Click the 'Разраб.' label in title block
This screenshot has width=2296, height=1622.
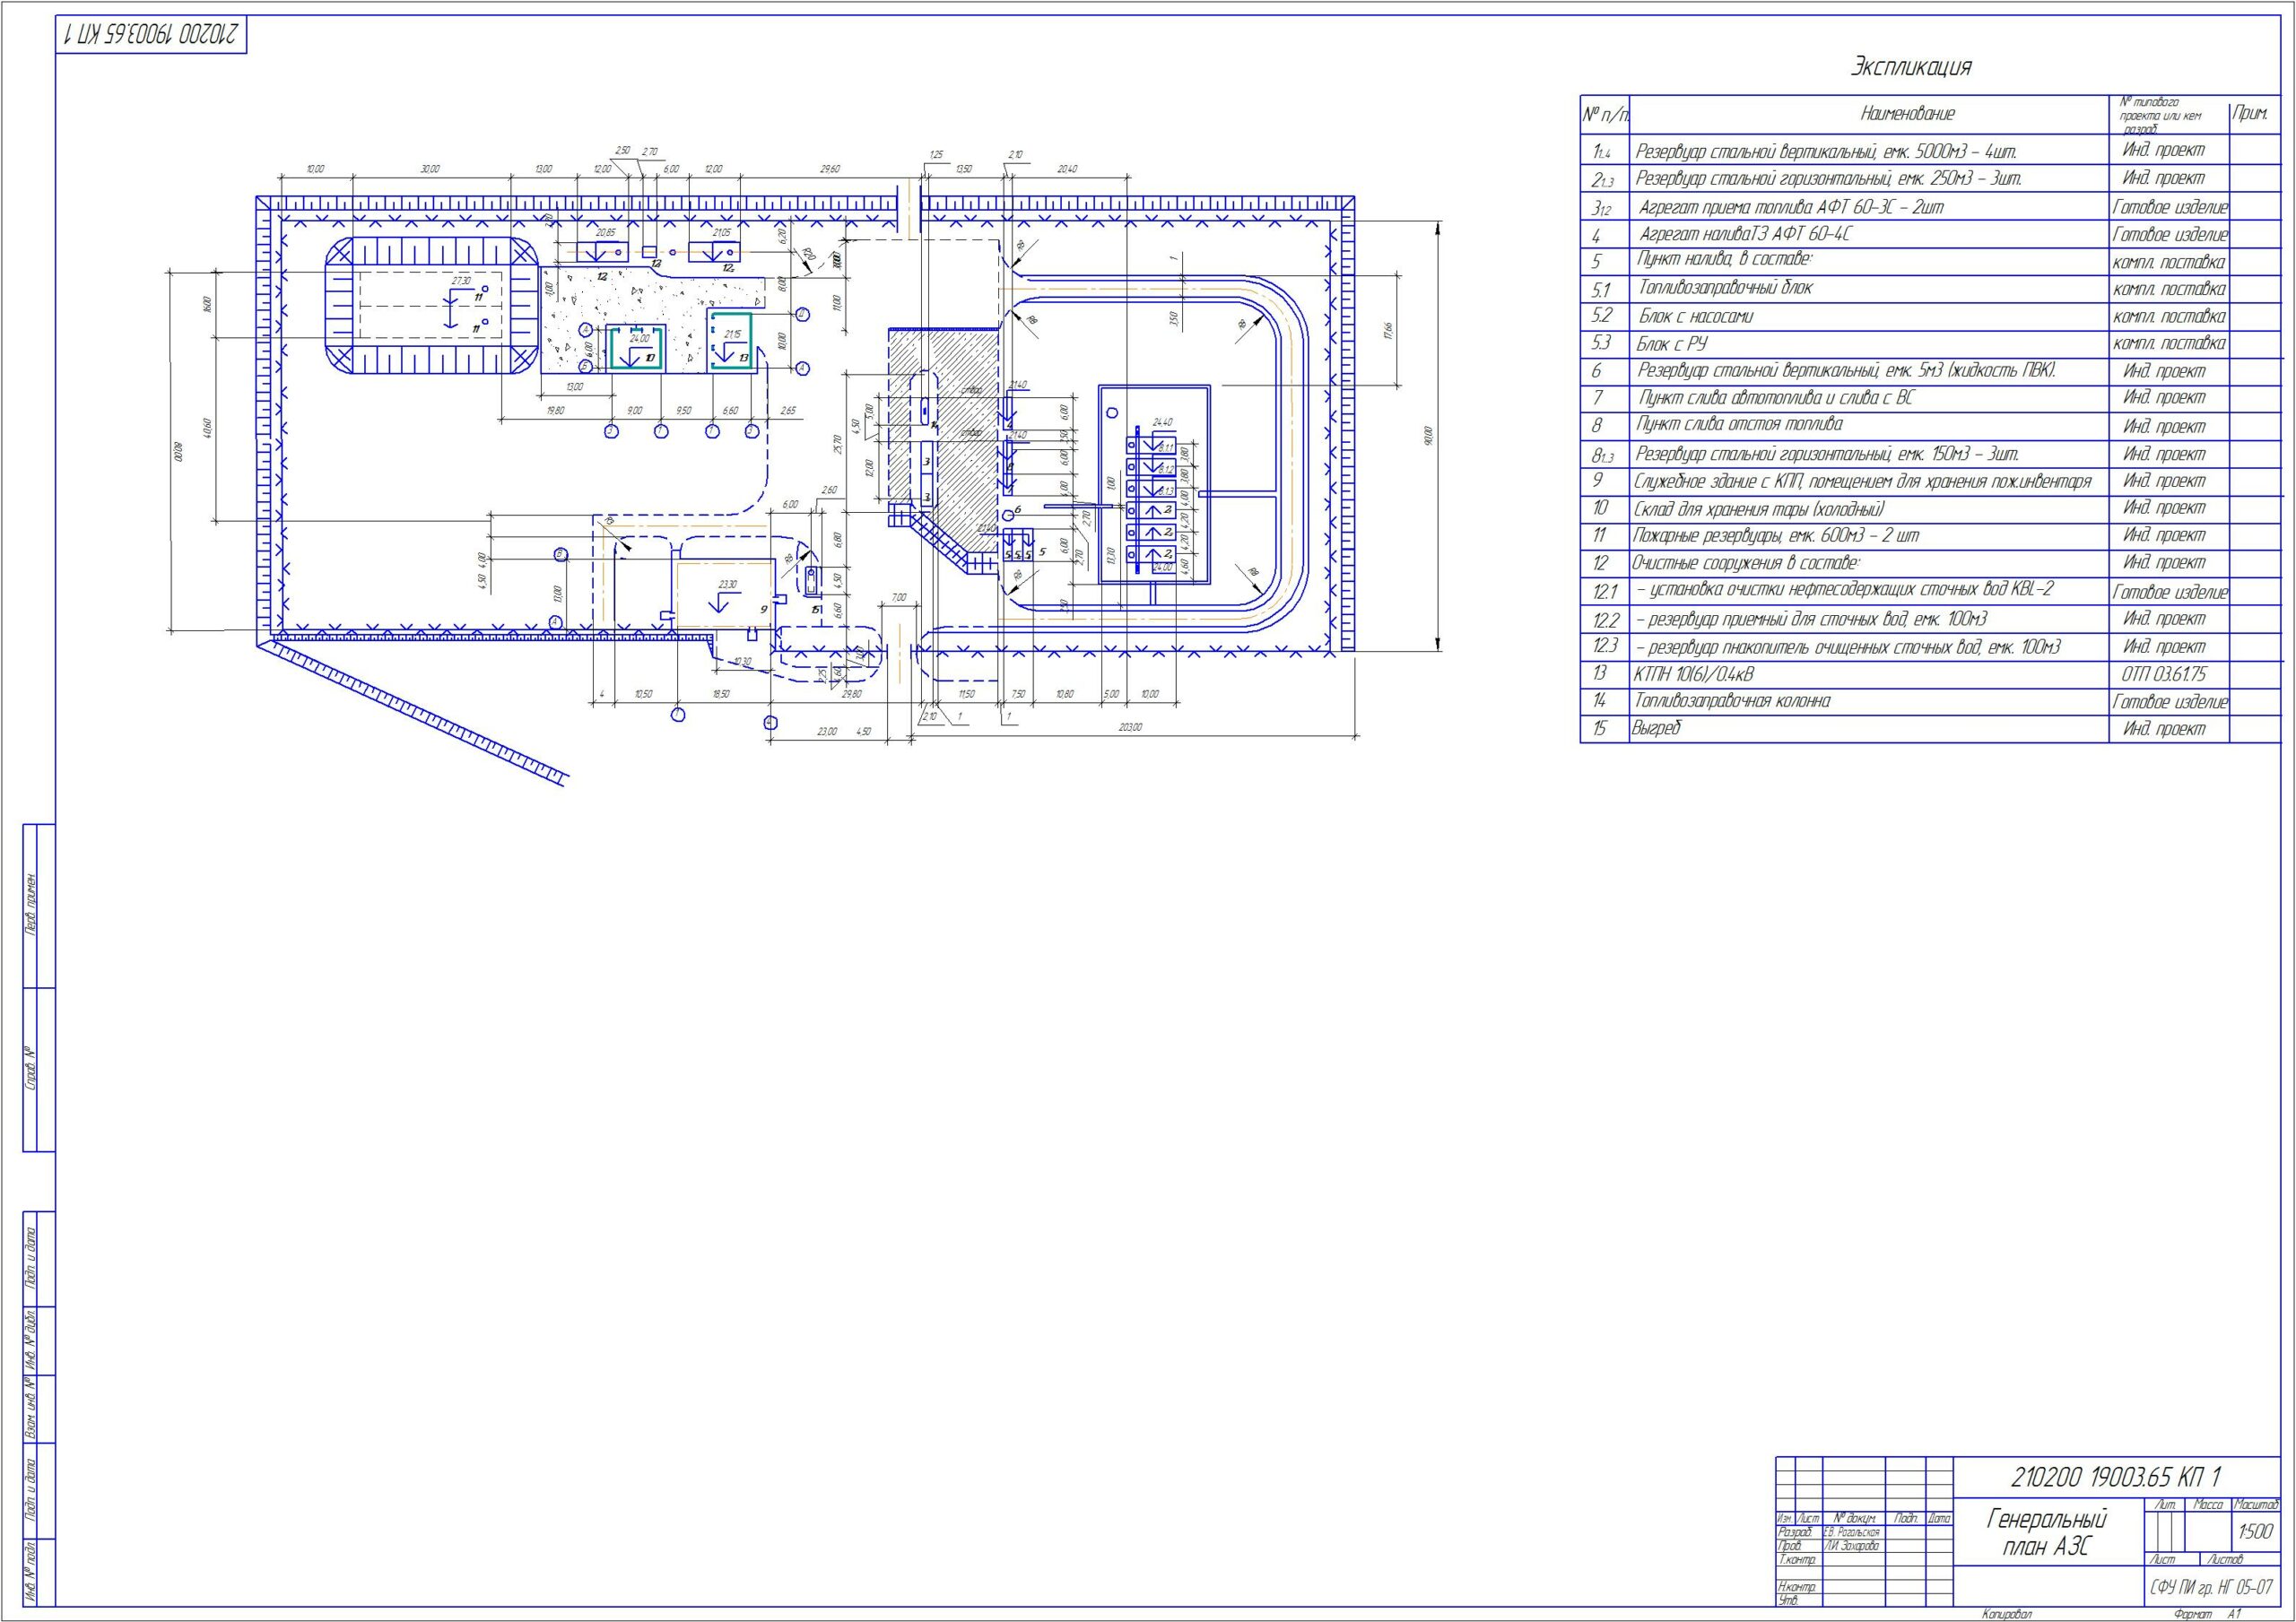tap(1794, 1532)
